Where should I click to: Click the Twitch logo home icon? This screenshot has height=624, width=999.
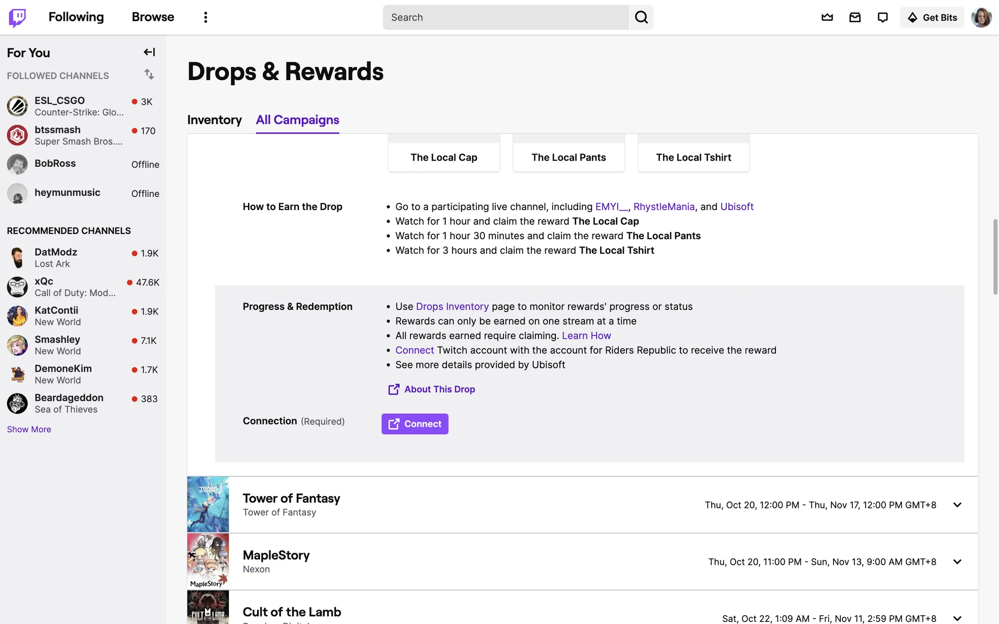(x=17, y=17)
